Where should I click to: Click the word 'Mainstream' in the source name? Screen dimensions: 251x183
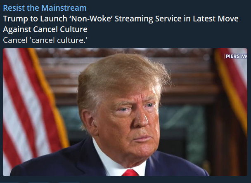pyautogui.click(x=64, y=8)
